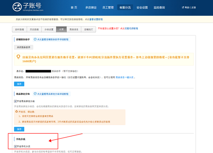Viewport: 213px width, 153px height.
Task: Toggle the 开启手机分流 checkbox
Action: pyautogui.click(x=15, y=146)
